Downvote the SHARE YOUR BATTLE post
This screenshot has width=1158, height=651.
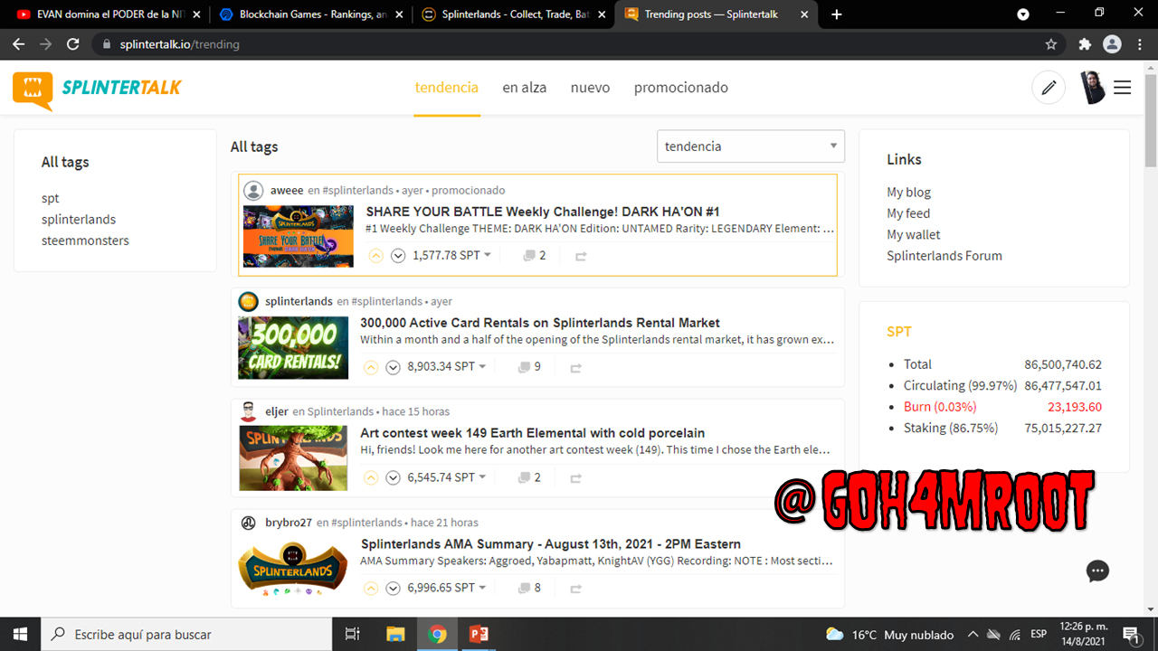(x=398, y=256)
